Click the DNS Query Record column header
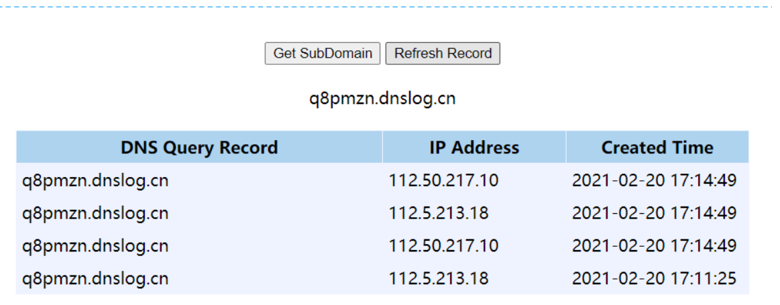This screenshot has width=780, height=305. [199, 147]
